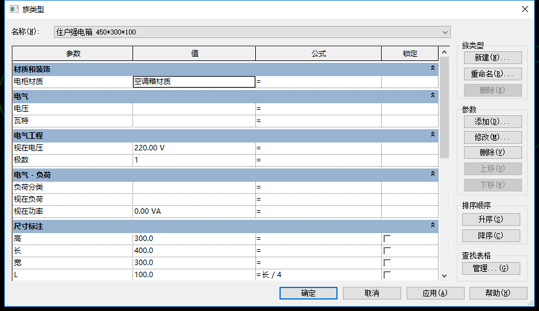Click the 删除(V) delete parameter button

pos(492,152)
